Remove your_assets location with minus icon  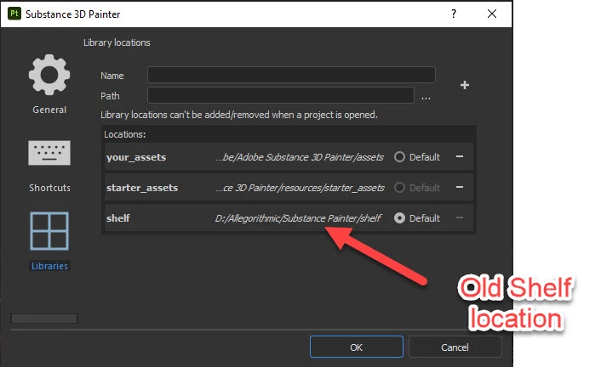coord(460,156)
